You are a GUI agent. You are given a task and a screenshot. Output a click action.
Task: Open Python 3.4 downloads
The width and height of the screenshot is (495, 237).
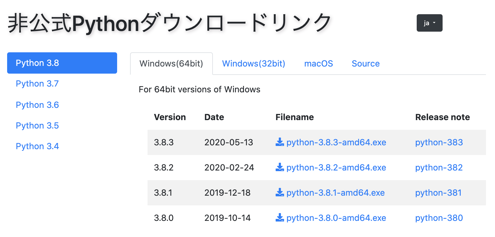click(x=37, y=146)
